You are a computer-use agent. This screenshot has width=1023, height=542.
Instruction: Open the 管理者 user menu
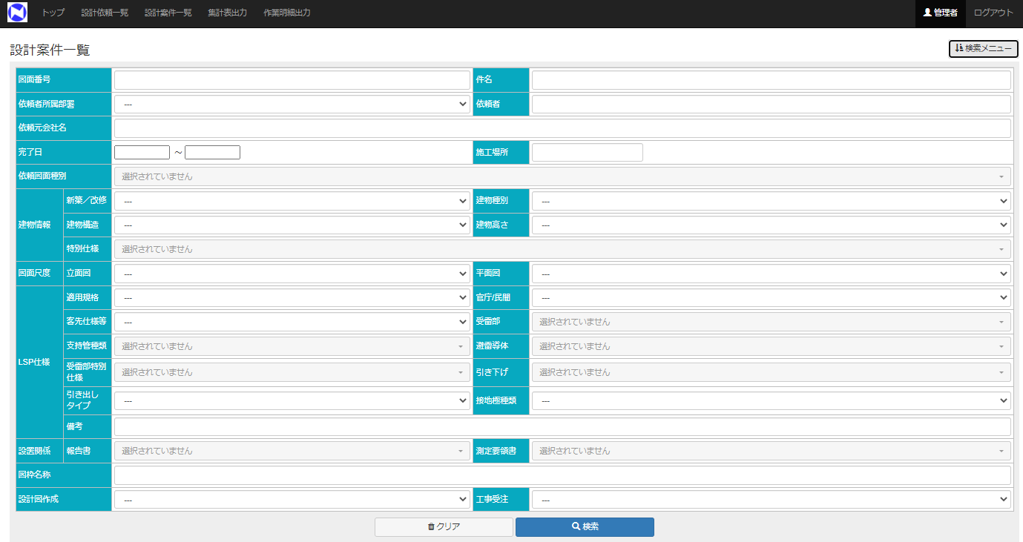[940, 13]
